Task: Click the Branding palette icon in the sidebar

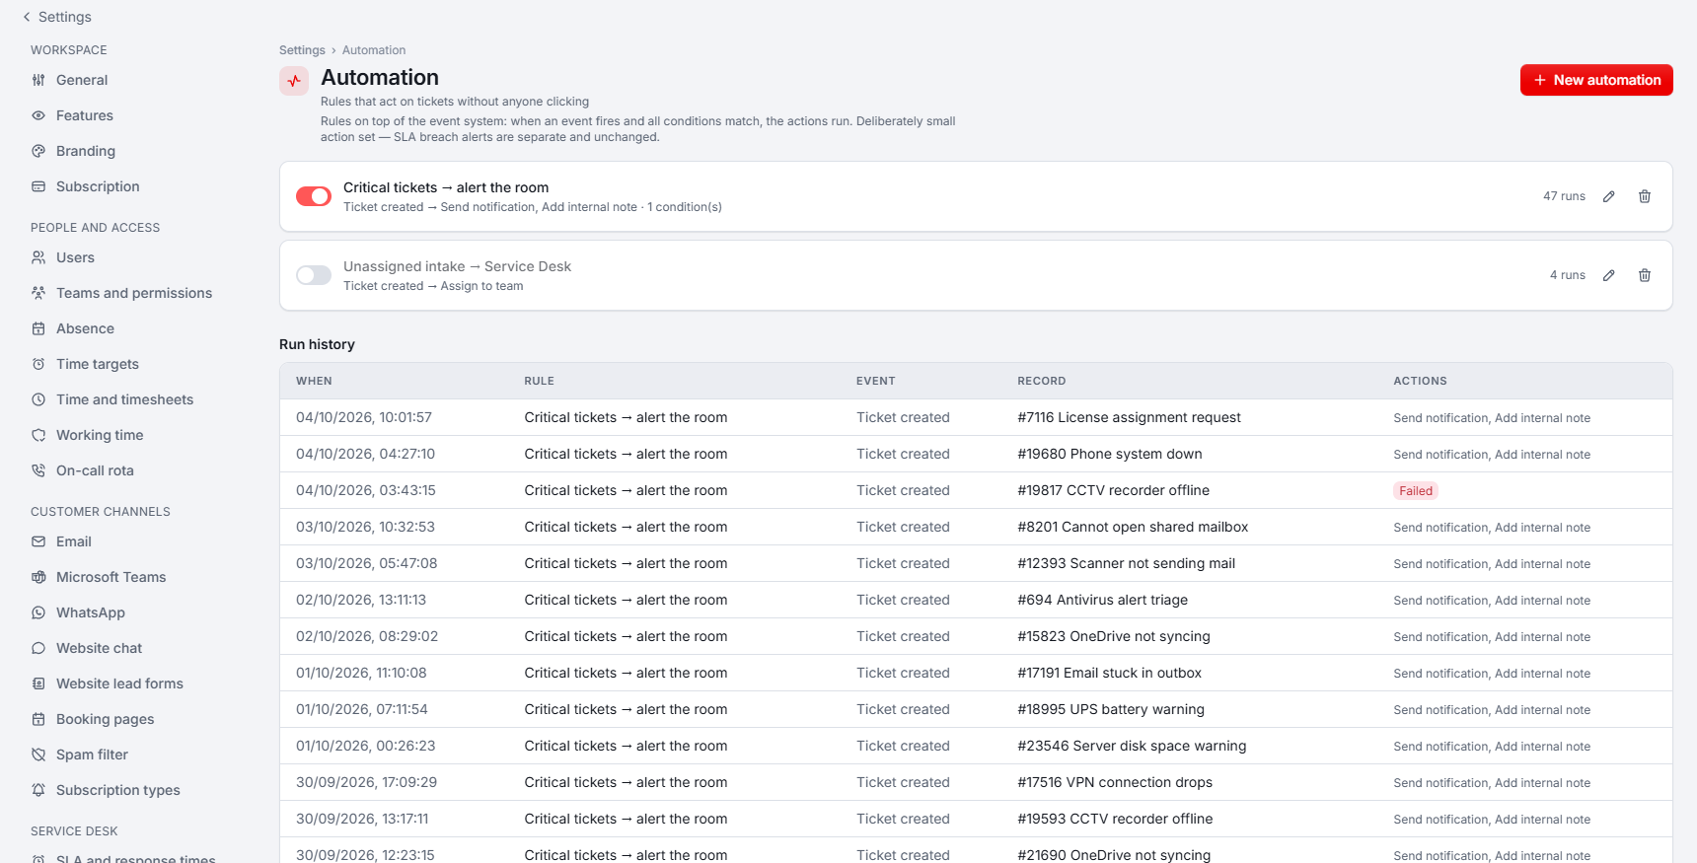Action: click(x=38, y=151)
